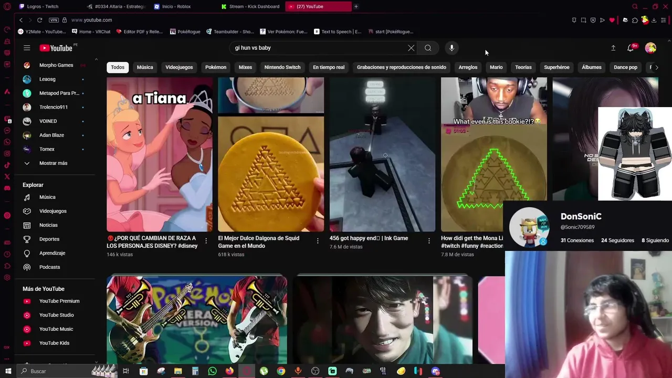Open the Aprendizaje explore section
Image resolution: width=672 pixels, height=378 pixels.
tap(56, 253)
